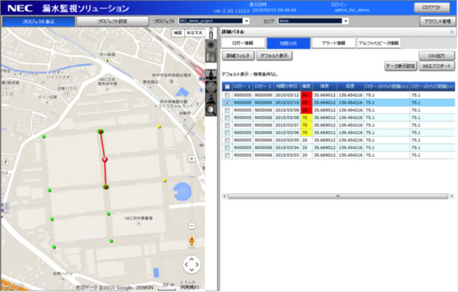Screen dimensions: 458x292
Task: Switch to the アラート情報 tab
Action: 333,43
